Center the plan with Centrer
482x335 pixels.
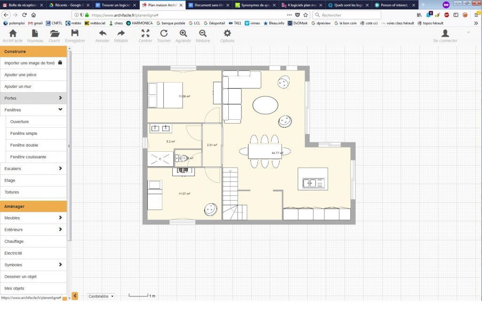(145, 33)
